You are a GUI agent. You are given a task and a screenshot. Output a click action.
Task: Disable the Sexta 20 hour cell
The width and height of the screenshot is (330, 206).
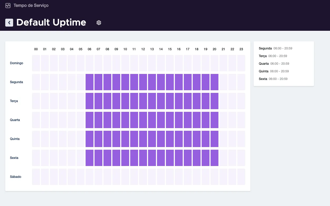click(214, 158)
